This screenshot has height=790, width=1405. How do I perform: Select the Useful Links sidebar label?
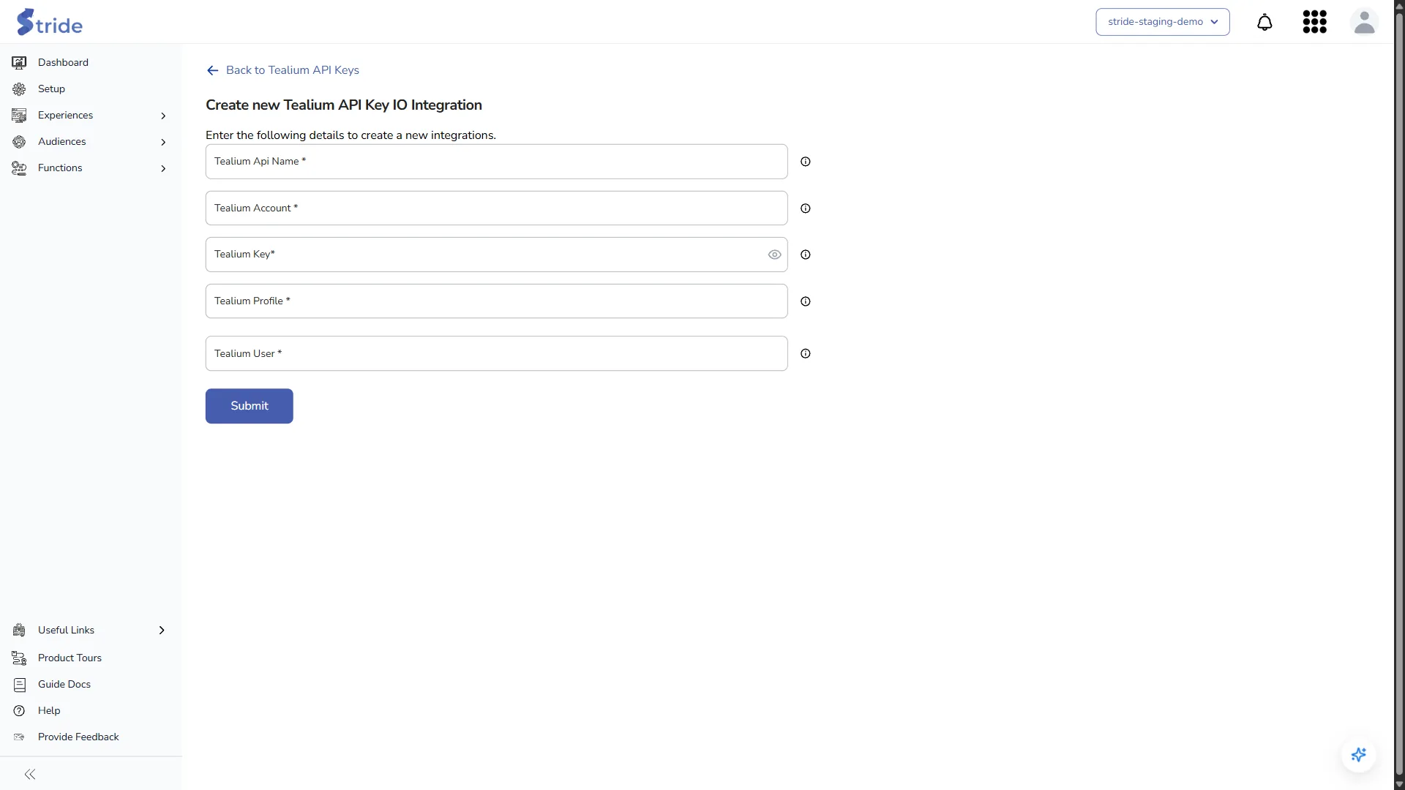(x=66, y=631)
